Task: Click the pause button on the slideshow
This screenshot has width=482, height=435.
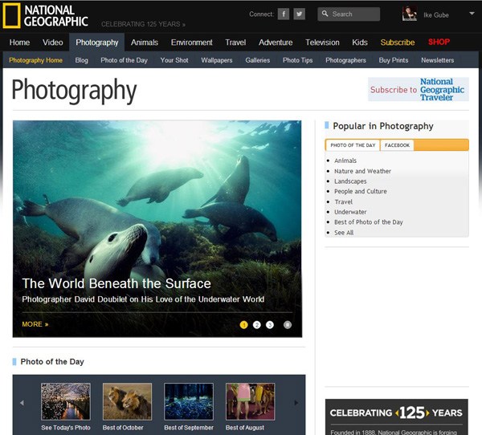Action: click(288, 325)
